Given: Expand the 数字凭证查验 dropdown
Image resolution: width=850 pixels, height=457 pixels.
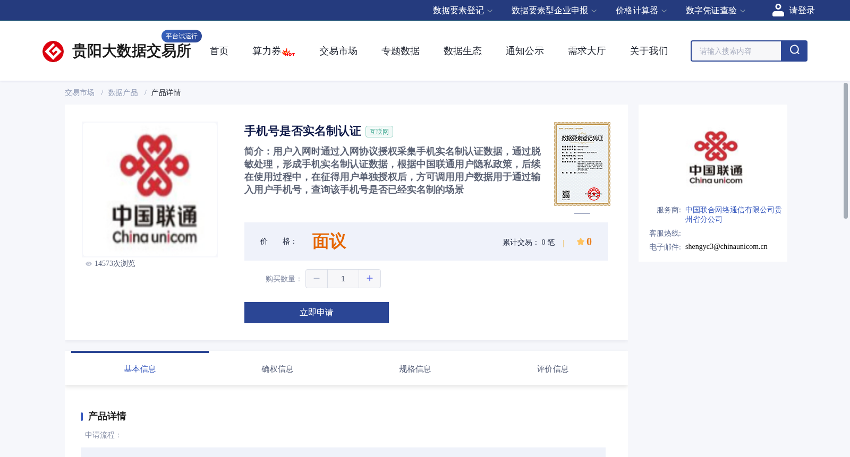Looking at the screenshot, I should [x=716, y=11].
